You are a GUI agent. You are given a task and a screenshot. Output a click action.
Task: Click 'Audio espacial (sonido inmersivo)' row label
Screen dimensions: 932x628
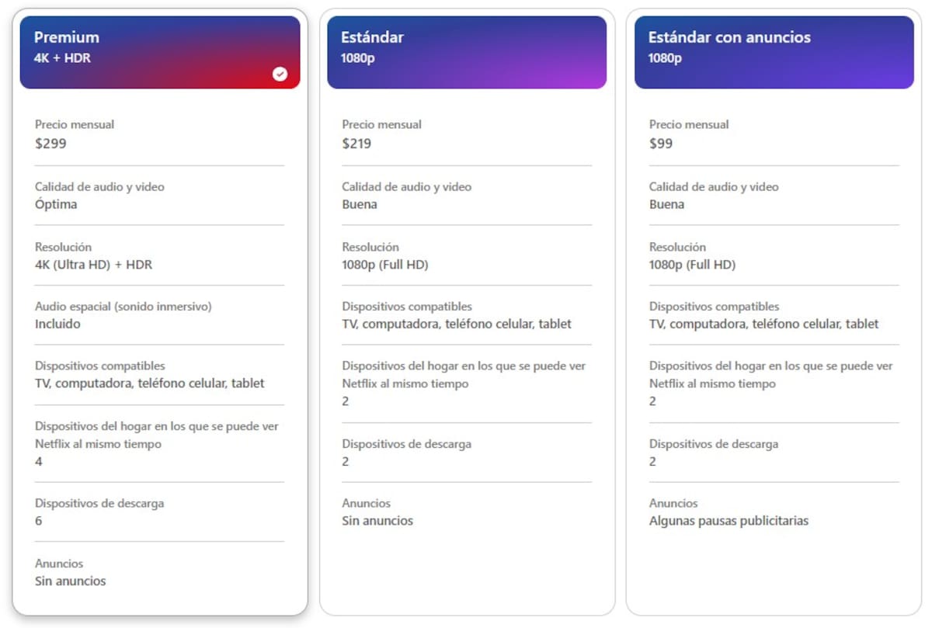point(123,307)
